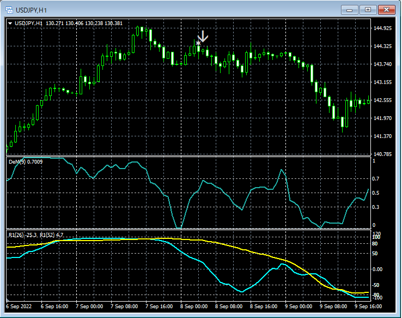Click the chart window icon in title bar
This screenshot has width=402, height=318.
[x=9, y=10]
